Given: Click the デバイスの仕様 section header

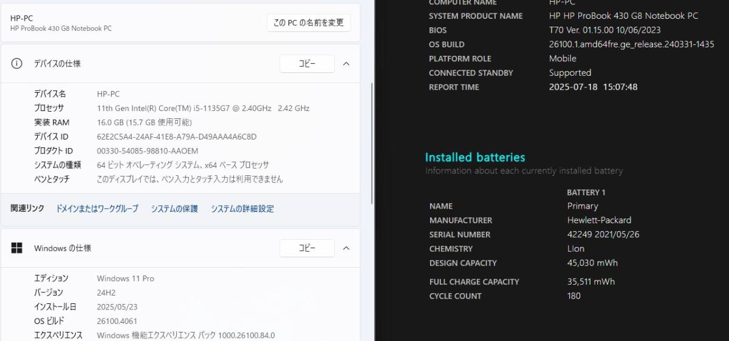Looking at the screenshot, I should pyautogui.click(x=57, y=64).
